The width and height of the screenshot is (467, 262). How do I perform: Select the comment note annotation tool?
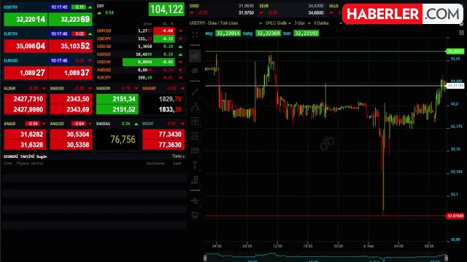pos(195,151)
